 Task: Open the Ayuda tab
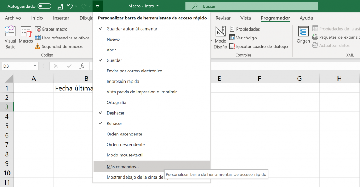[x=306, y=18]
